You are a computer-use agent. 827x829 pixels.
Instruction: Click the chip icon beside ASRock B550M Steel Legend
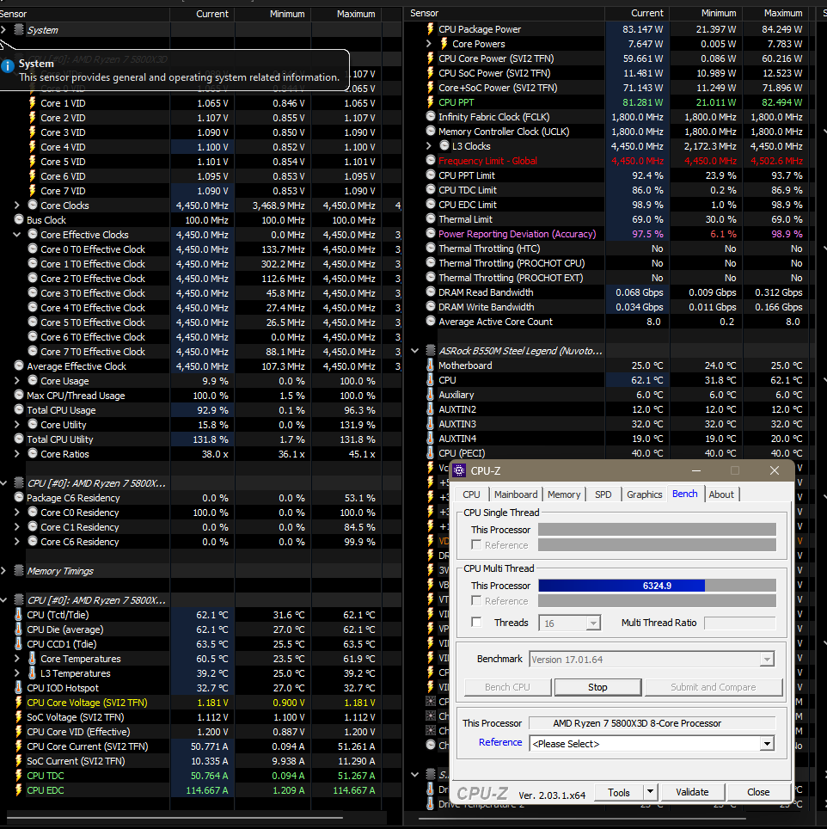[x=431, y=350]
